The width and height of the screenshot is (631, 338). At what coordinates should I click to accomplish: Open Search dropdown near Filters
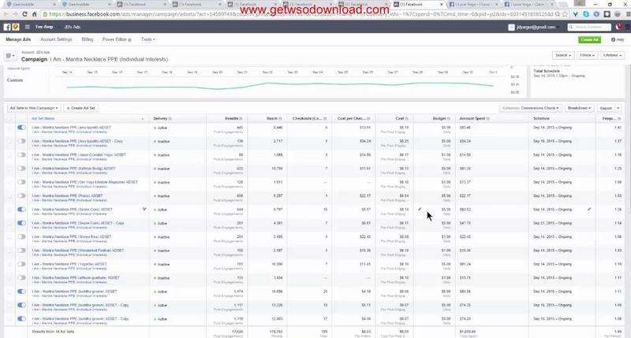tap(563, 55)
